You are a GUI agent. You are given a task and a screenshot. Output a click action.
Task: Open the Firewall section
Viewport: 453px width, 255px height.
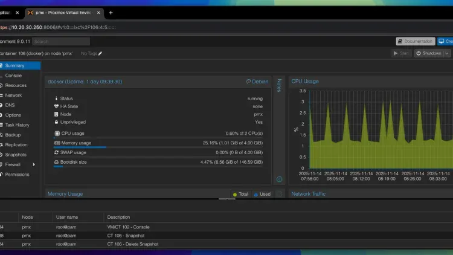coord(13,164)
